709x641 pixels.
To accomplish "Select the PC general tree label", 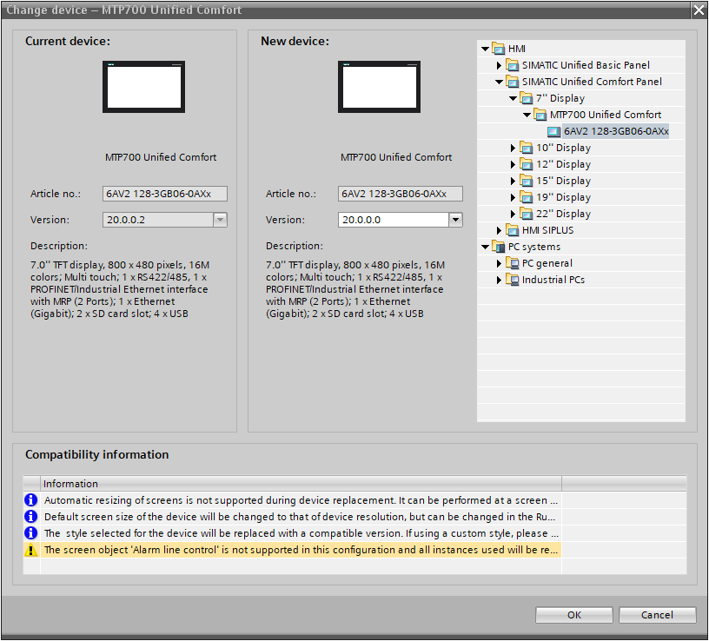I will pos(547,263).
